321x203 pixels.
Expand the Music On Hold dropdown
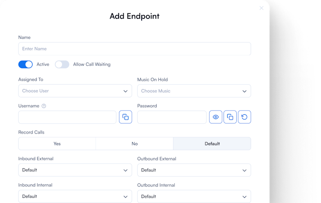[x=194, y=91]
